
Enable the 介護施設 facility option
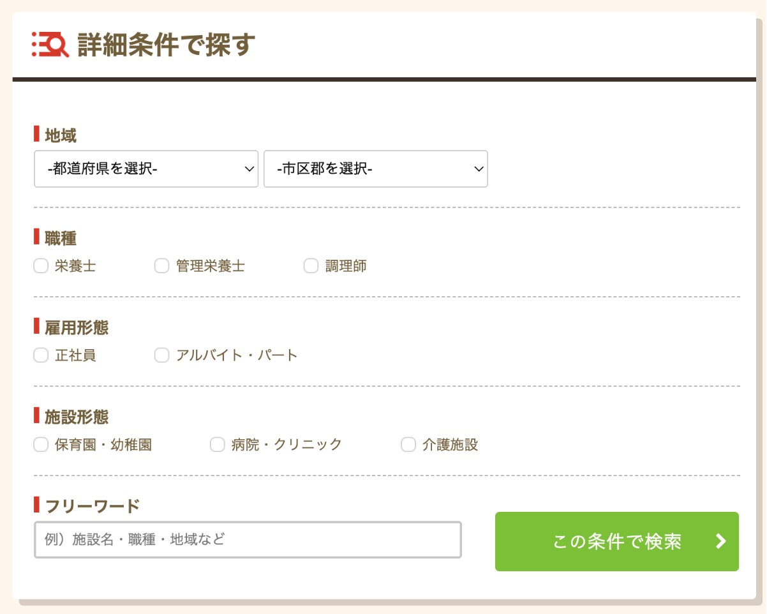(408, 445)
